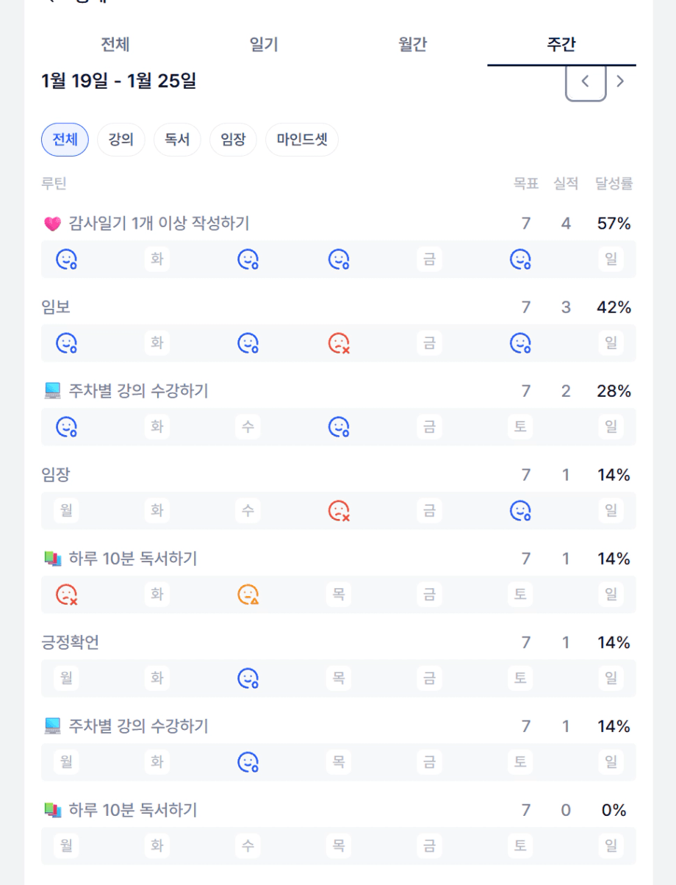Click Monday smiley for 감사일기 routine
The height and width of the screenshot is (885, 676).
[x=67, y=259]
